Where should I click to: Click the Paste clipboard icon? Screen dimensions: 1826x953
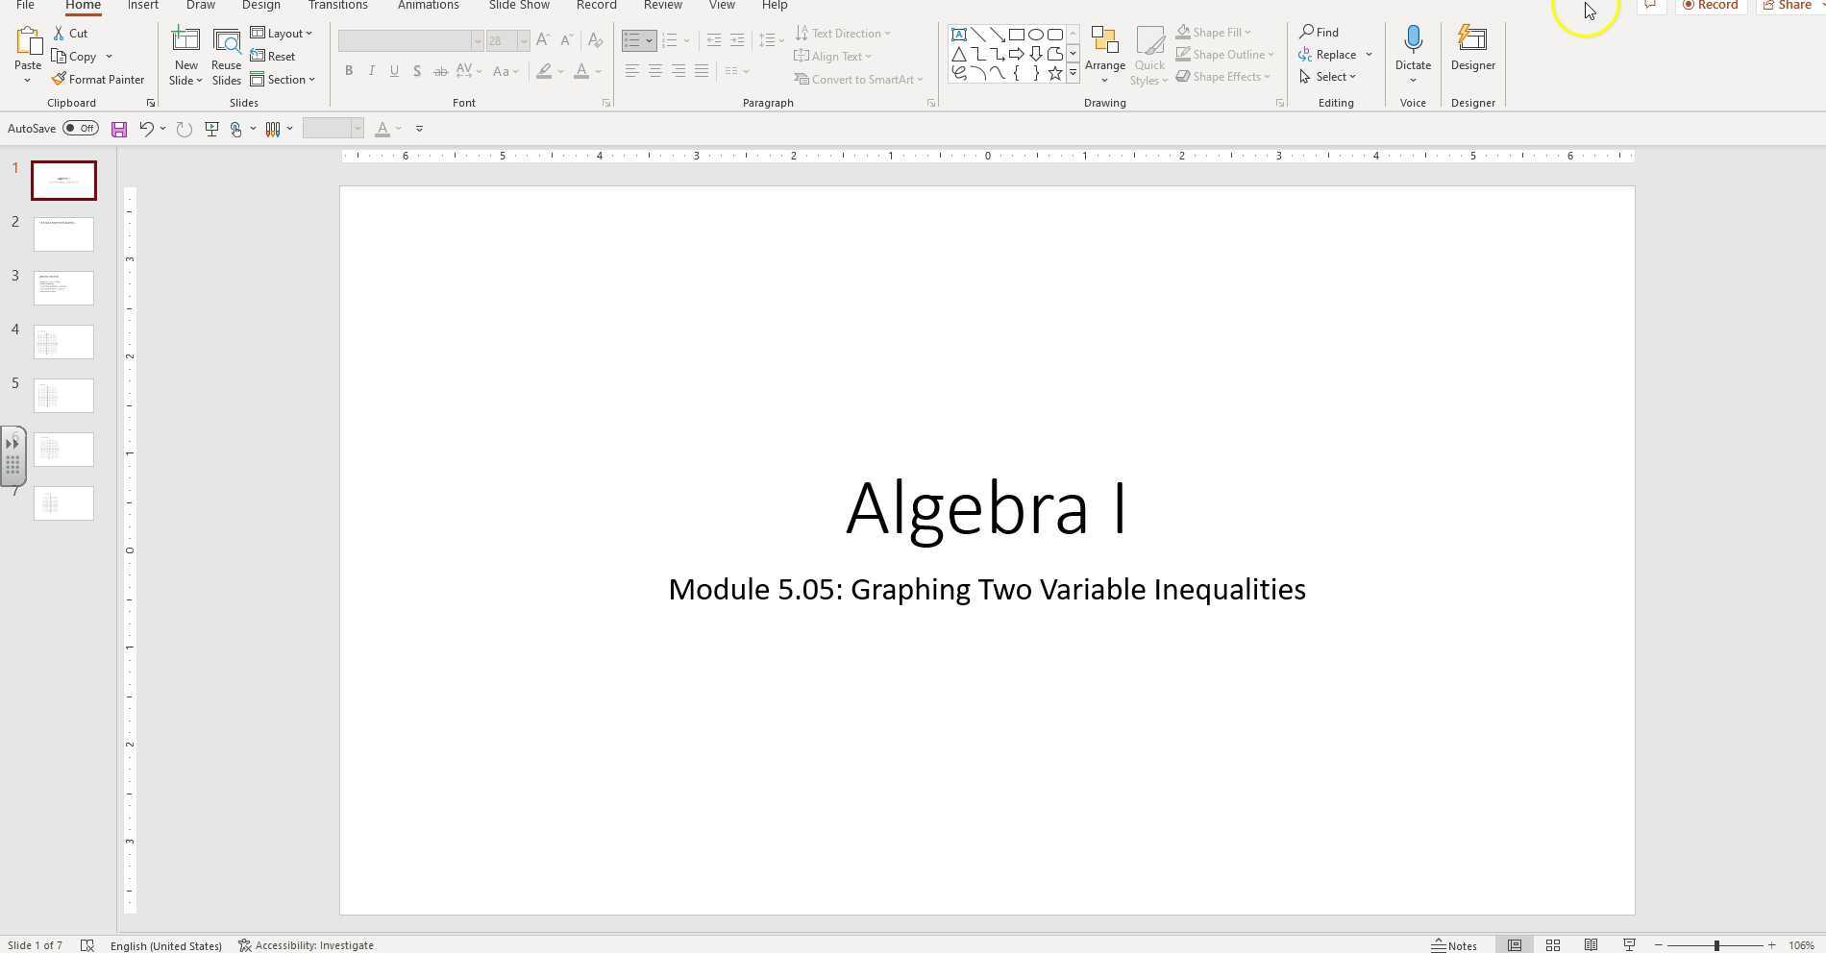[28, 41]
